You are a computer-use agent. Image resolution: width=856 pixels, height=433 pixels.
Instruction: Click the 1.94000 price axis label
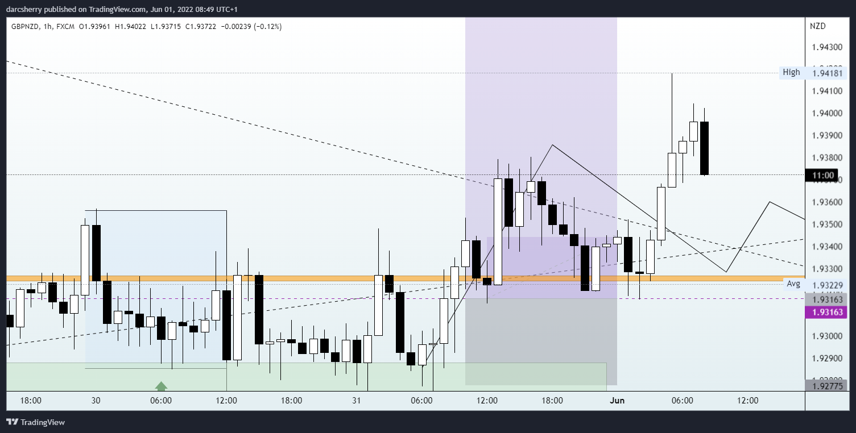pyautogui.click(x=828, y=114)
